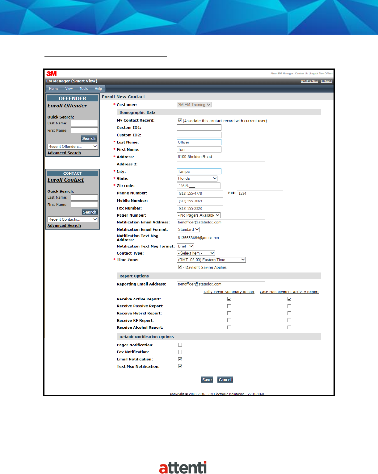378x474 pixels.
Task: Open Case Management Activity Report link
Action: click(289, 292)
